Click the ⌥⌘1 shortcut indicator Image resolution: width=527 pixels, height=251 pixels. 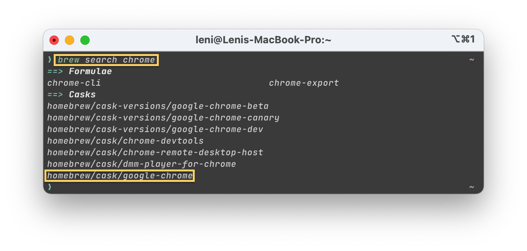pyautogui.click(x=463, y=39)
